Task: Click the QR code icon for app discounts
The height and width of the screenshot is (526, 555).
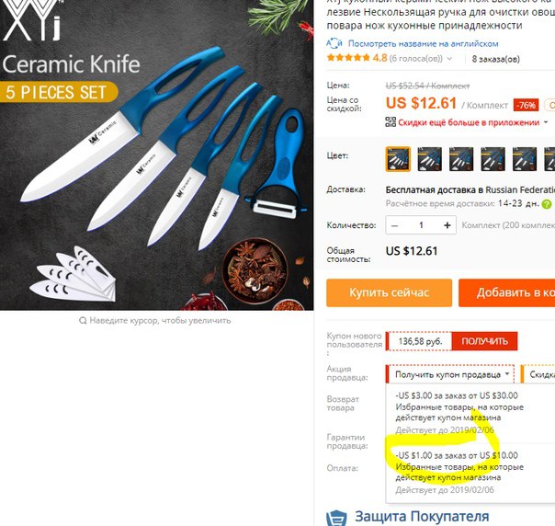Action: pos(391,122)
